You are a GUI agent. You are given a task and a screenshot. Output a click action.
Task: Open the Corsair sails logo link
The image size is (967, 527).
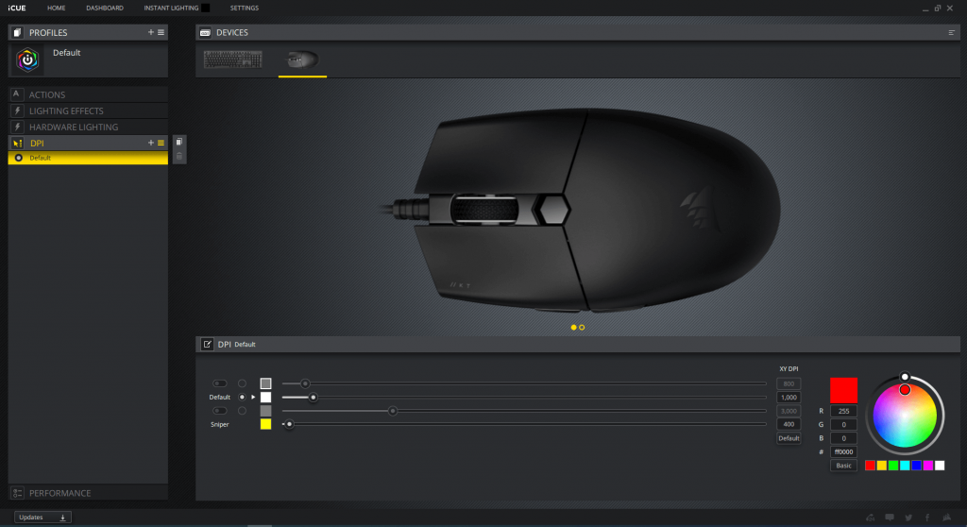(946, 518)
